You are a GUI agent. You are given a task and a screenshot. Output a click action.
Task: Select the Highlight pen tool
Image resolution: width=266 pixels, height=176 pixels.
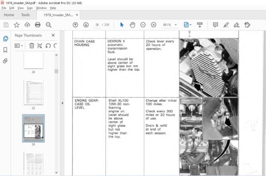(x=226, y=25)
